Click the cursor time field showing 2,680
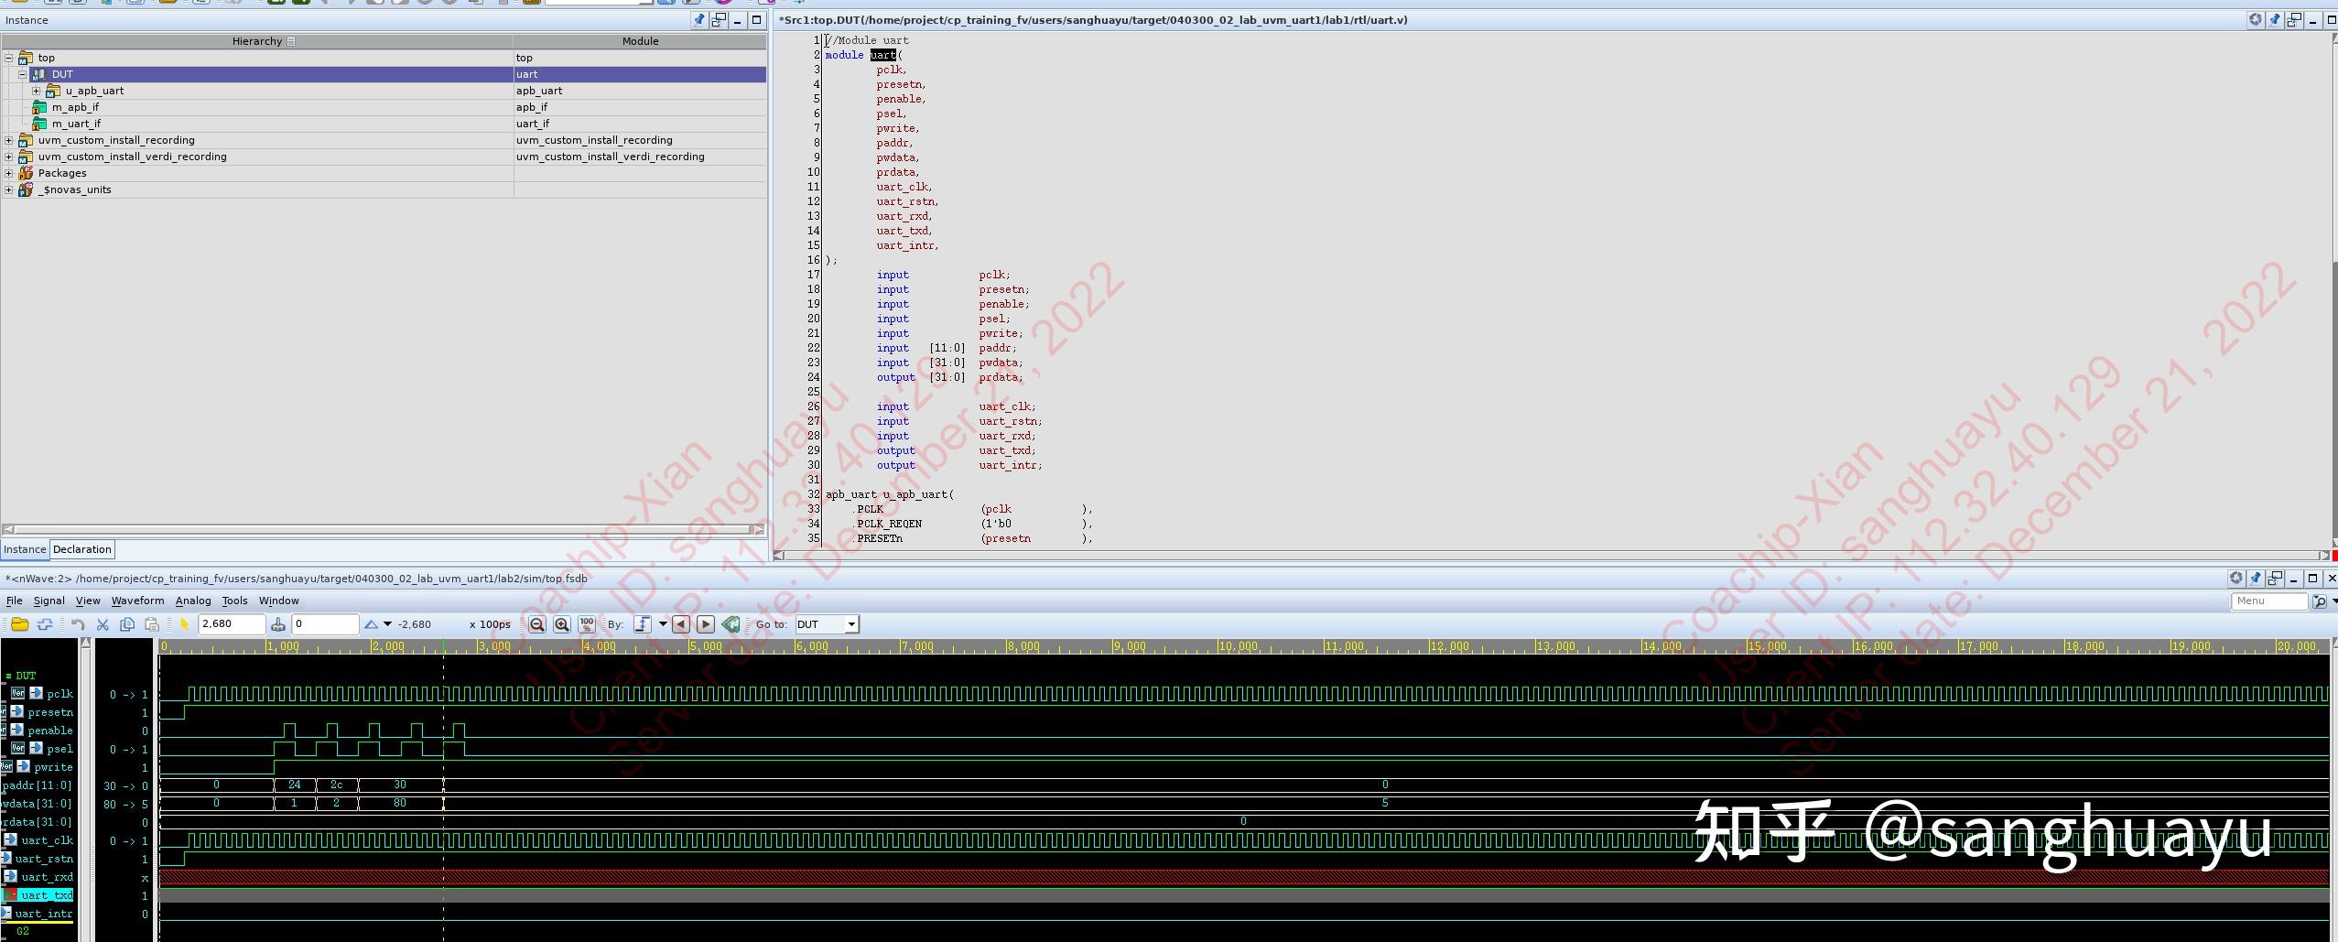This screenshot has height=942, width=2338. click(231, 624)
